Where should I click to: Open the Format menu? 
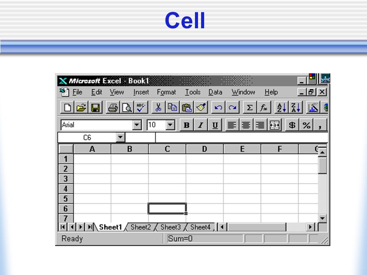click(x=166, y=92)
